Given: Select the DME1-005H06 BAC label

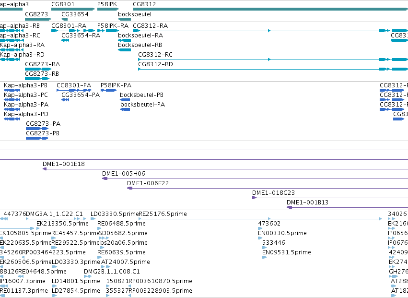Looking at the screenshot, I should point(124,174).
